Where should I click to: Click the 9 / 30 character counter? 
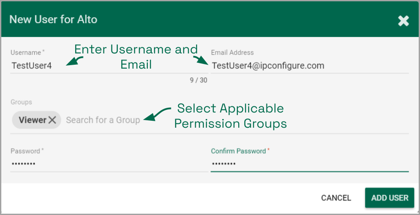tap(198, 80)
